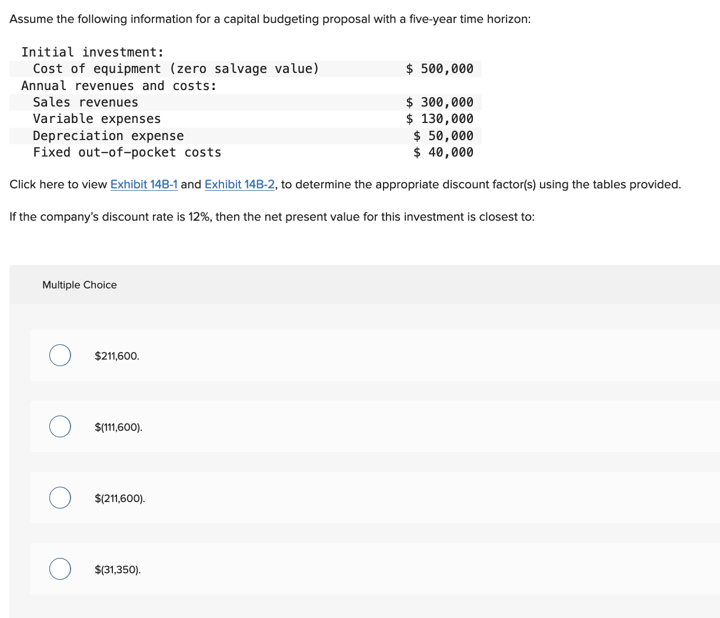Viewport: 720px width, 618px height.
Task: Click the Variable expenses row label
Action: click(97, 119)
